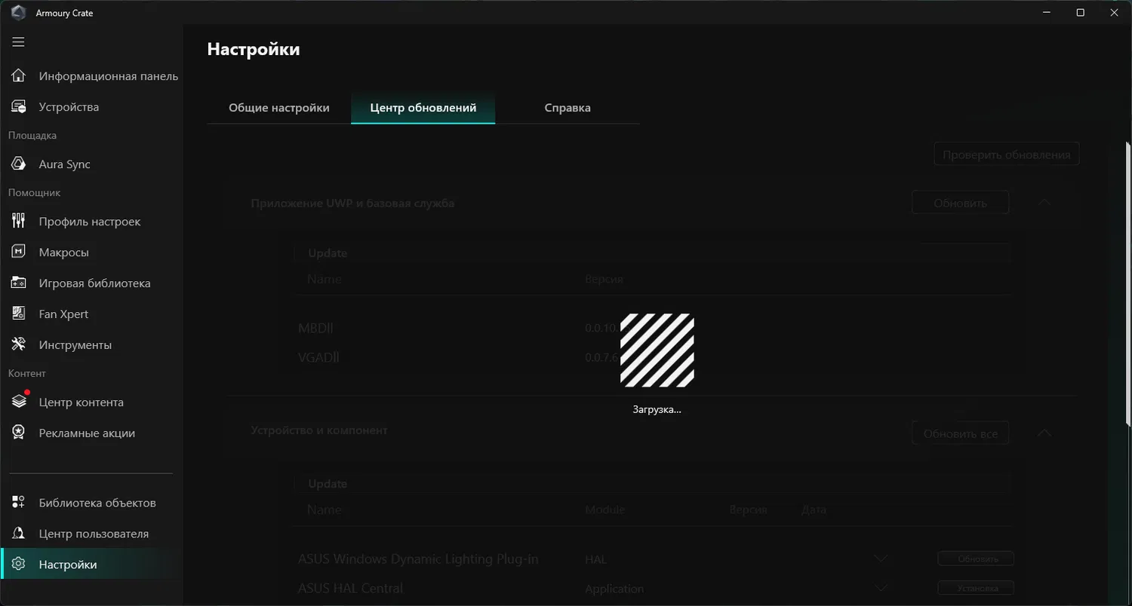Click the vertical scrollbar of the settings page
This screenshot has width=1132, height=606.
point(1128,283)
